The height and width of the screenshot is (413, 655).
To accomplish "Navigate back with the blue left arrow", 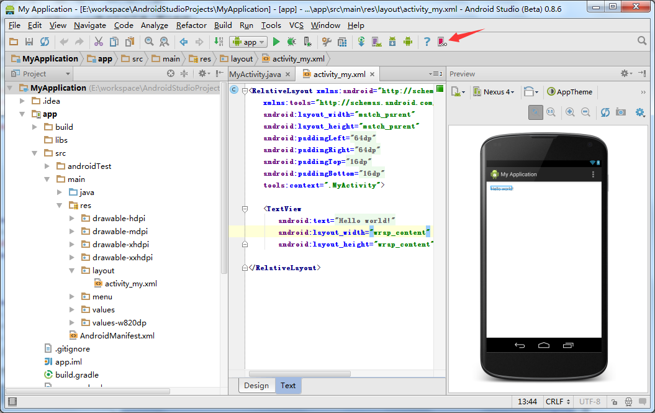I will [x=183, y=42].
